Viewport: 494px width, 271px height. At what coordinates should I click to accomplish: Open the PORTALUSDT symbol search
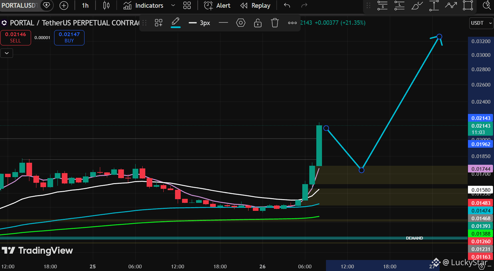point(19,5)
